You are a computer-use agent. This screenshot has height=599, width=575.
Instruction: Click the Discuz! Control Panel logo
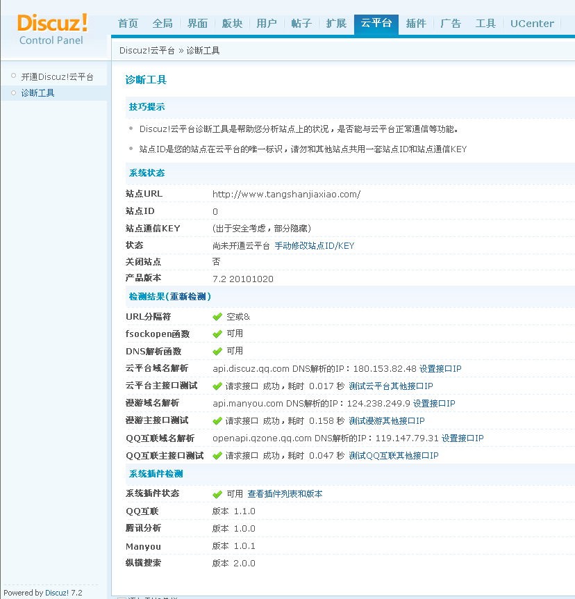pyautogui.click(x=51, y=29)
